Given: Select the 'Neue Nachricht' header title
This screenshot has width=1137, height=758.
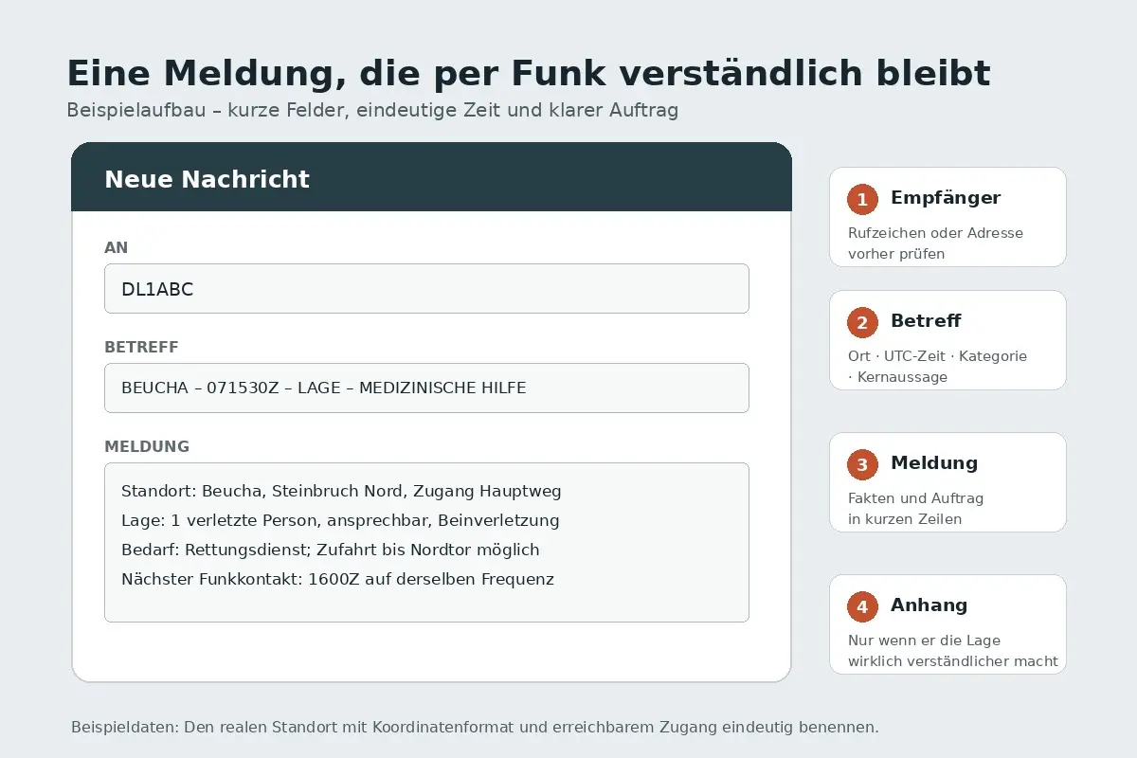Looking at the screenshot, I should pos(207,179).
